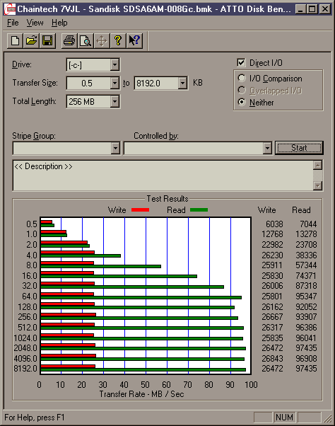Click the window resize grip corner
This screenshot has height=426, width=335.
point(328,418)
